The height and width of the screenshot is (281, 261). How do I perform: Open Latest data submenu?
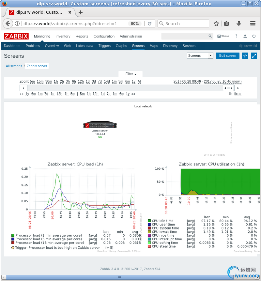[x=84, y=46]
